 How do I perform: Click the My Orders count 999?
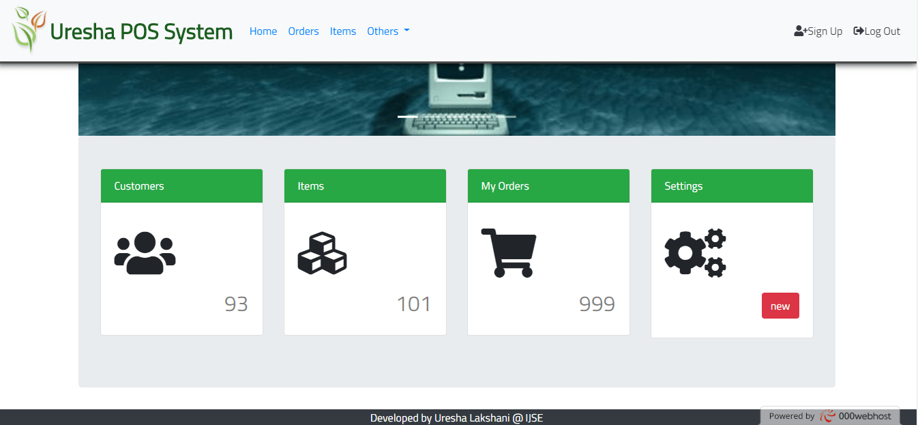tap(597, 304)
